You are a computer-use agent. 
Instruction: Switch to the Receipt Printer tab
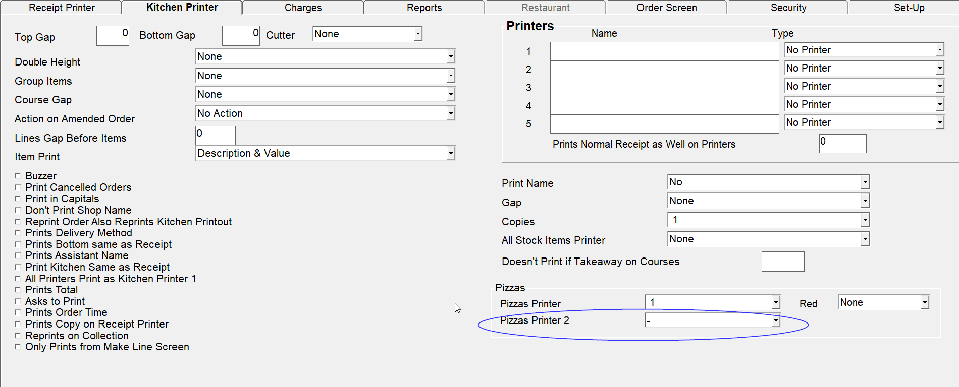(x=62, y=8)
